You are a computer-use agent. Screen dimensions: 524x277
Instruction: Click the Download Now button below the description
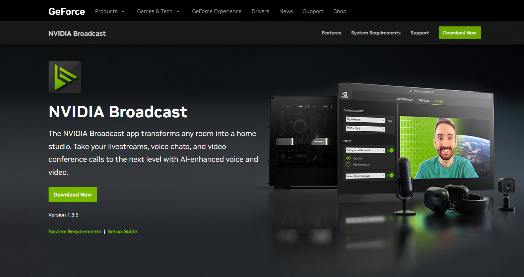73,194
